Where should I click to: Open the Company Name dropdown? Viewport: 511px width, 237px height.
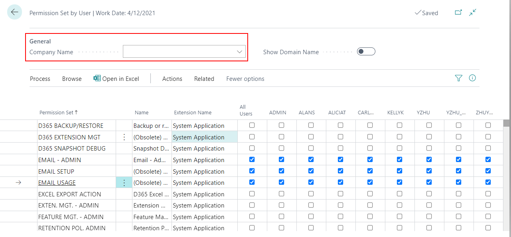pos(239,51)
